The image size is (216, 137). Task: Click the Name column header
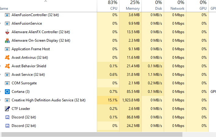pos(4,9)
